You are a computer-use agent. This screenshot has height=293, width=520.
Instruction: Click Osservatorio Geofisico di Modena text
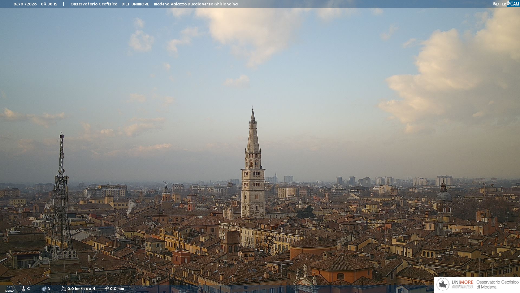(x=497, y=285)
